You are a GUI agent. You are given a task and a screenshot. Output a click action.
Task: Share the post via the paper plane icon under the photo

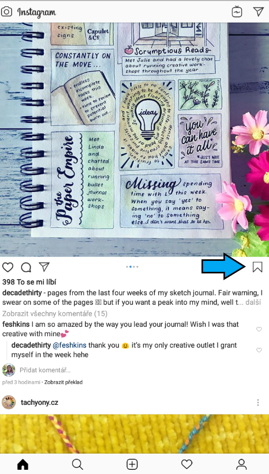[44, 267]
